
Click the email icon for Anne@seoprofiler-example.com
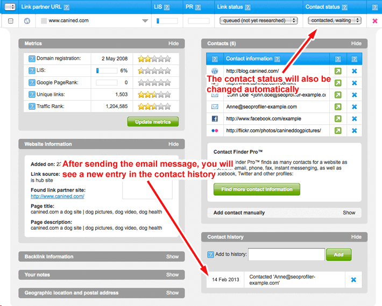click(215, 106)
